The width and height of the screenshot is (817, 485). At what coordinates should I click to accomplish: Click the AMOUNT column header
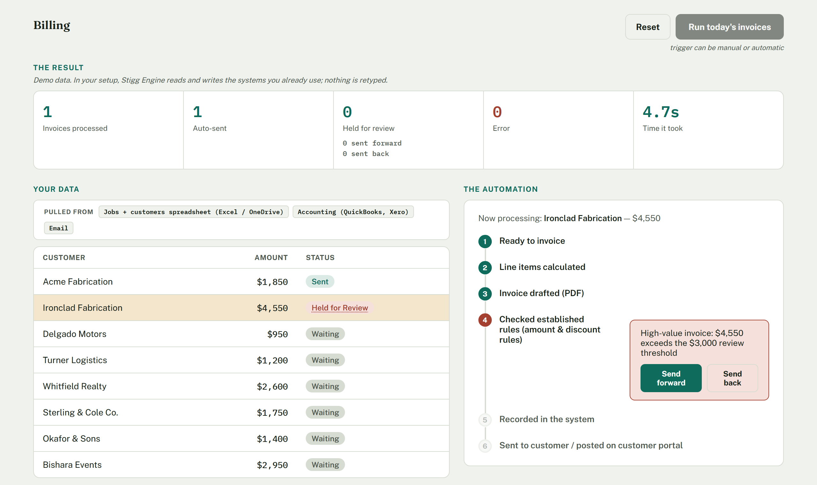271,257
